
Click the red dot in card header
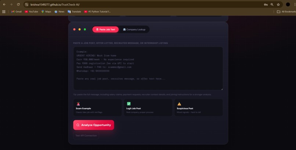click(75, 29)
